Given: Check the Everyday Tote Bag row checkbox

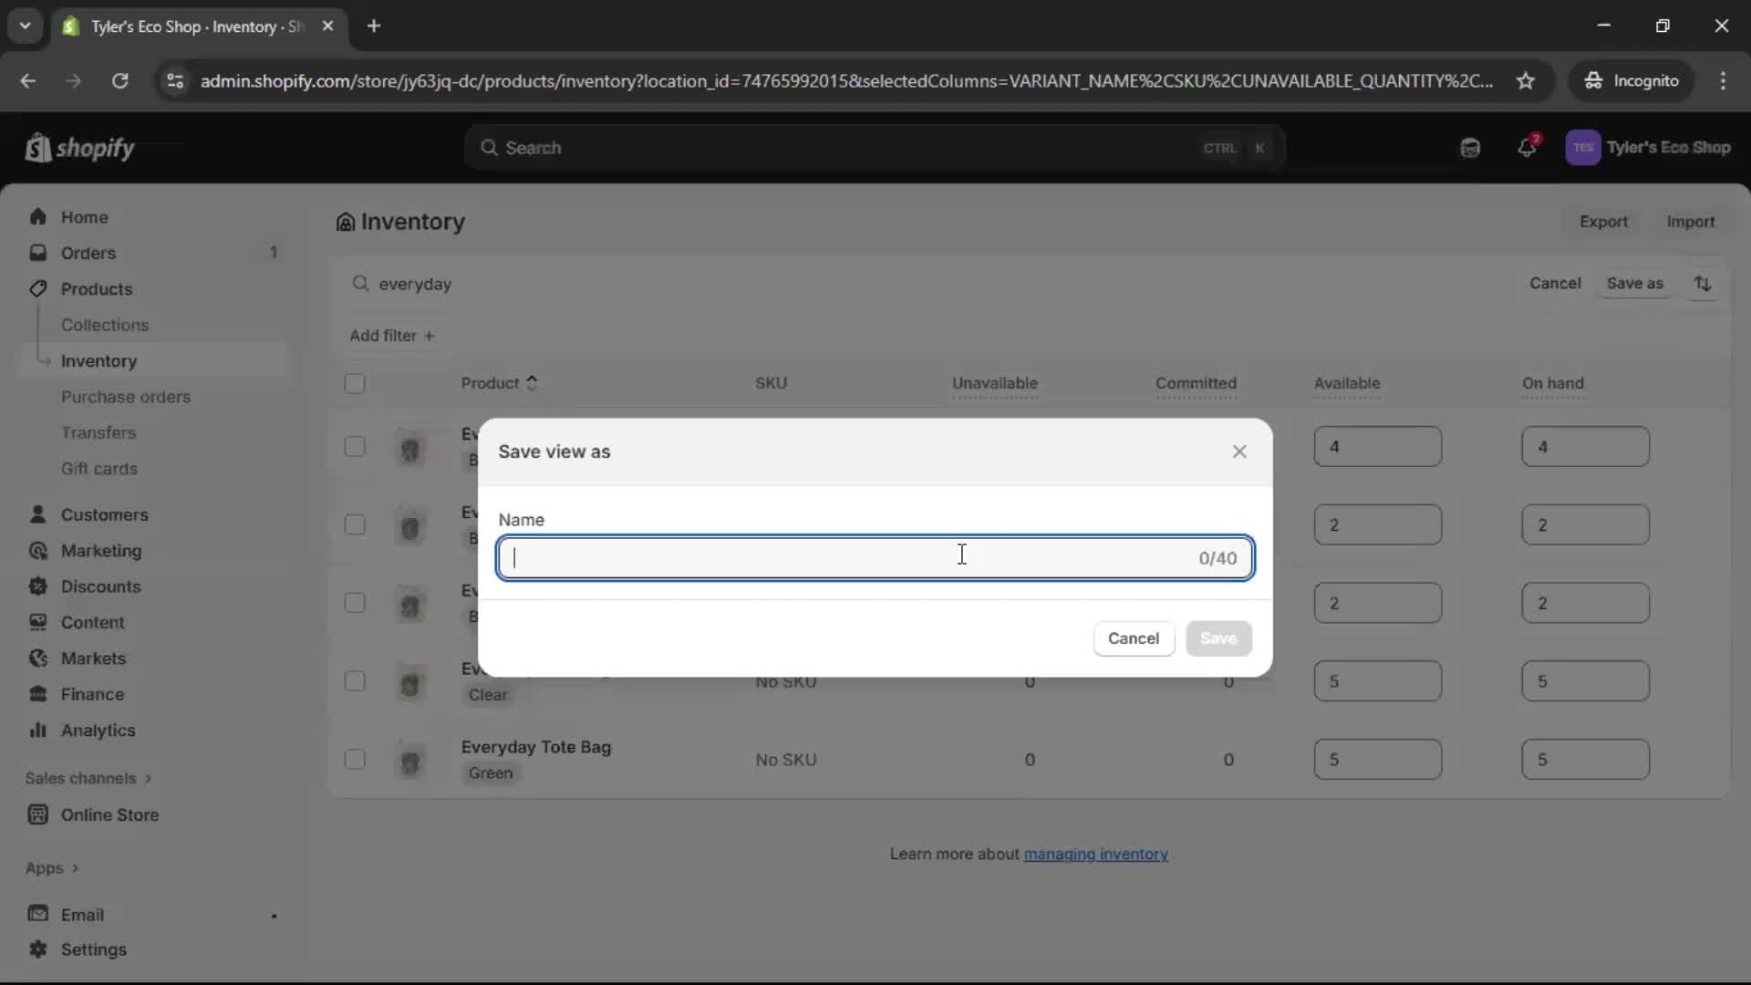Looking at the screenshot, I should [355, 759].
